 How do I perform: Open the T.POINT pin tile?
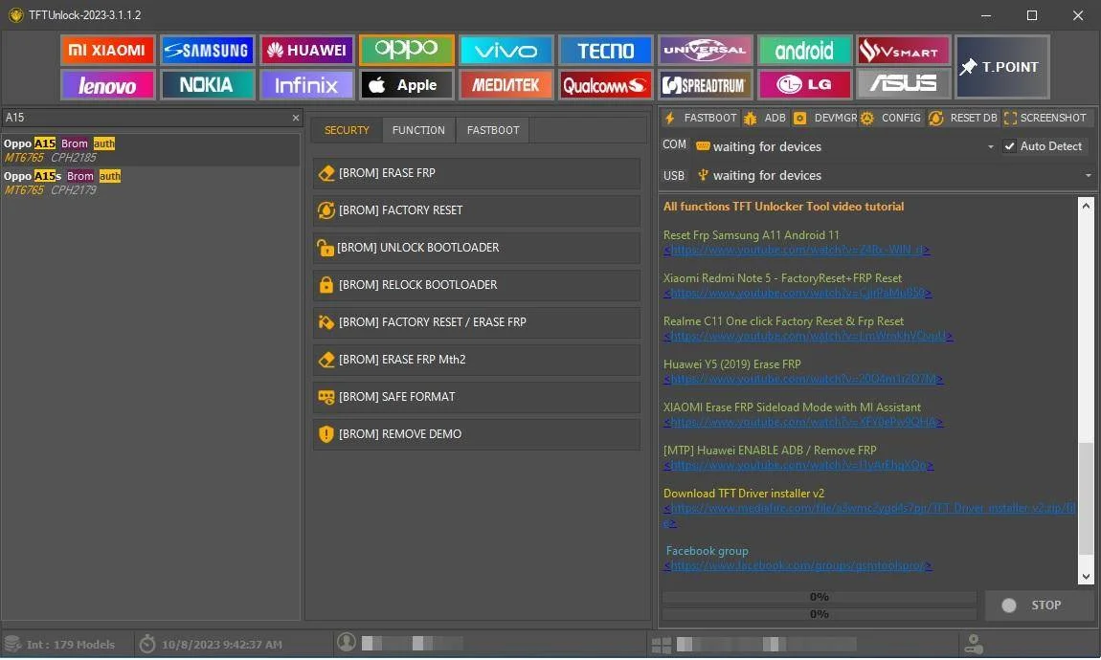click(x=1002, y=67)
